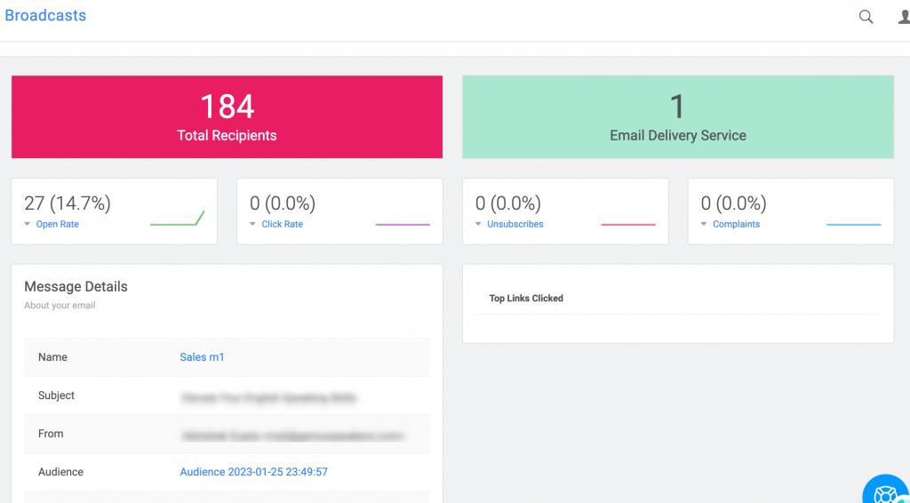Click the About your email subtitle
Image resolution: width=910 pixels, height=503 pixels.
click(60, 305)
